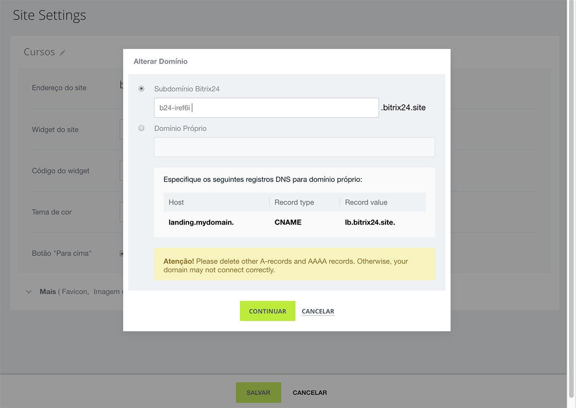Viewport: 576px width, 408px height.
Task: Expand the Mais section chevron
Action: 29,292
